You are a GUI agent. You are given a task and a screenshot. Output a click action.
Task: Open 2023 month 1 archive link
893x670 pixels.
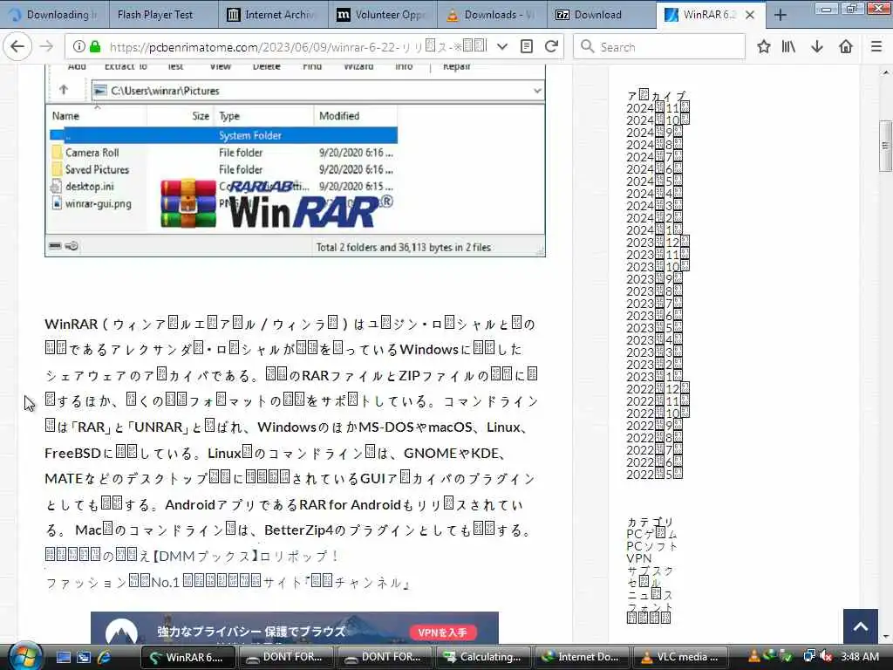(654, 377)
